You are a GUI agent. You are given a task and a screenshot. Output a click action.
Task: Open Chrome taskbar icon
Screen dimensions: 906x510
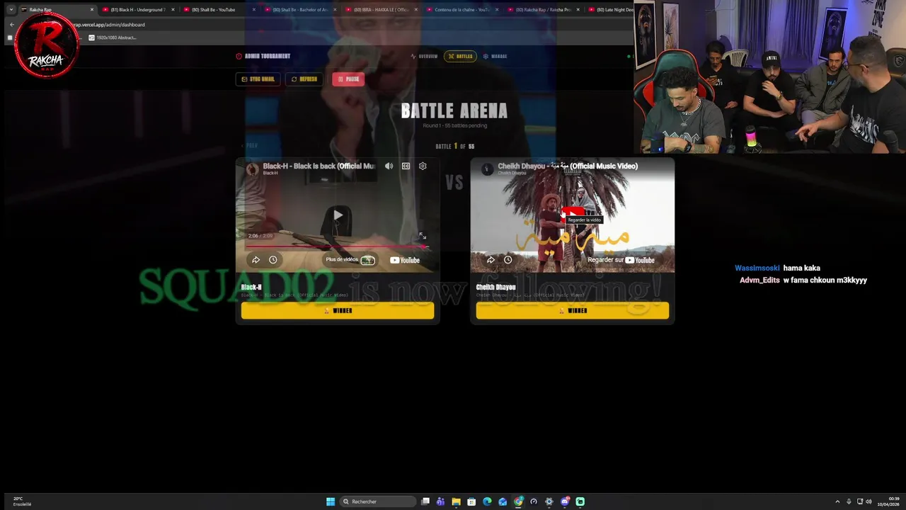518,501
